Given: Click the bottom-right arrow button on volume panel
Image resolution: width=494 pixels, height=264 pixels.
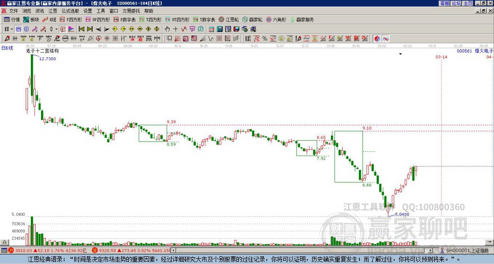Looking at the screenshot, I should [489, 242].
